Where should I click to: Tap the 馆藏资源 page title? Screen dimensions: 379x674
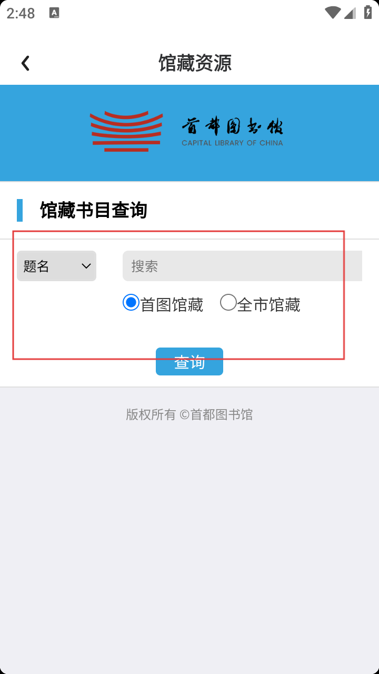coord(195,63)
